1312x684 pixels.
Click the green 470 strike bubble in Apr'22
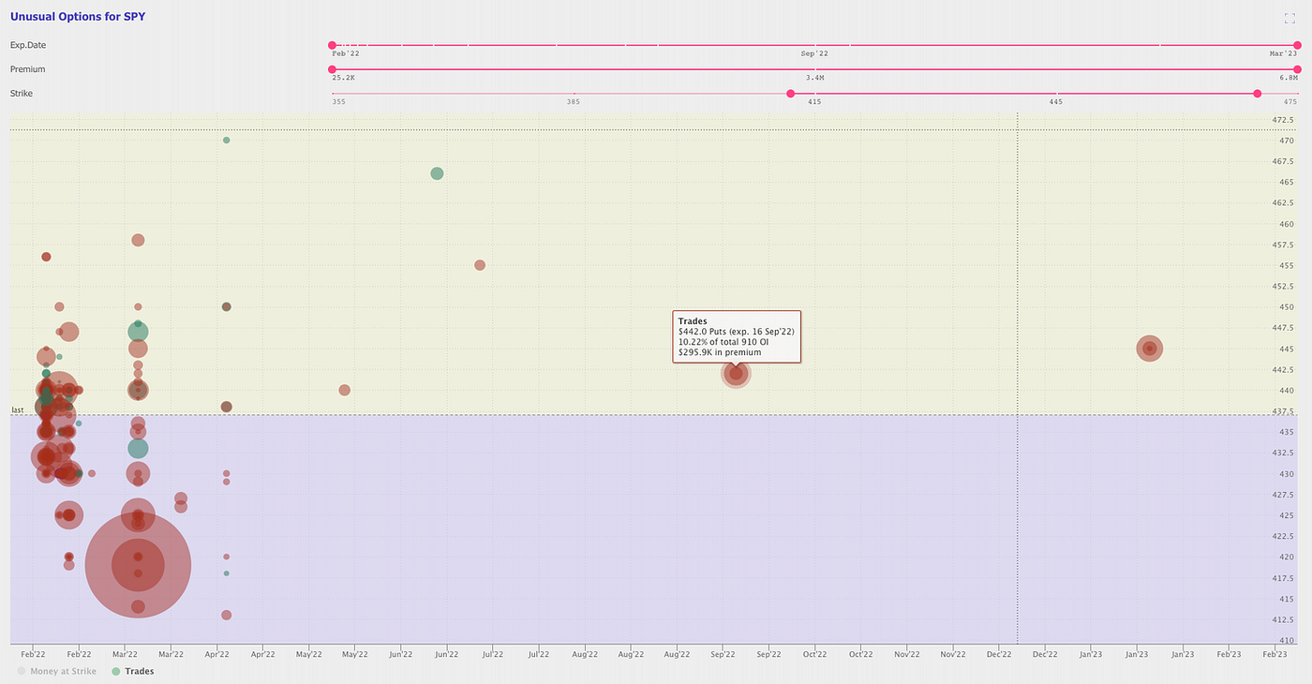coord(227,141)
